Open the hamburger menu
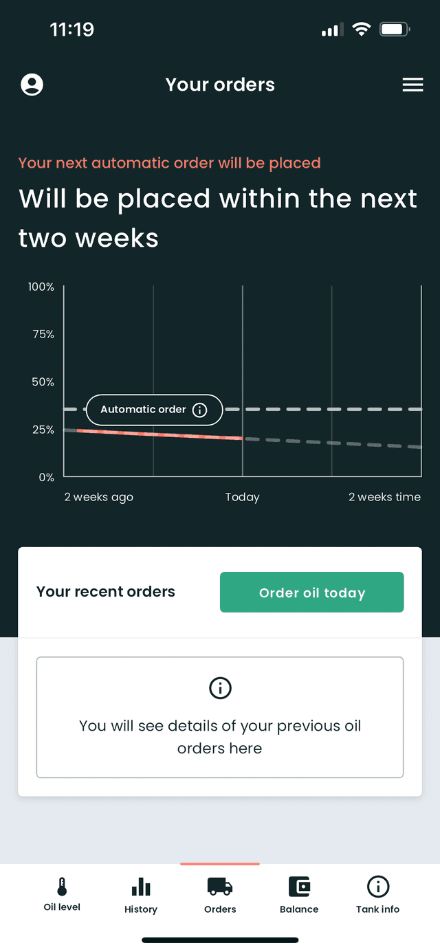440x952 pixels. click(412, 85)
